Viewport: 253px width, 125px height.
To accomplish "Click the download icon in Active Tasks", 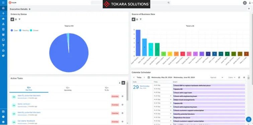I will pyautogui.click(x=119, y=83).
